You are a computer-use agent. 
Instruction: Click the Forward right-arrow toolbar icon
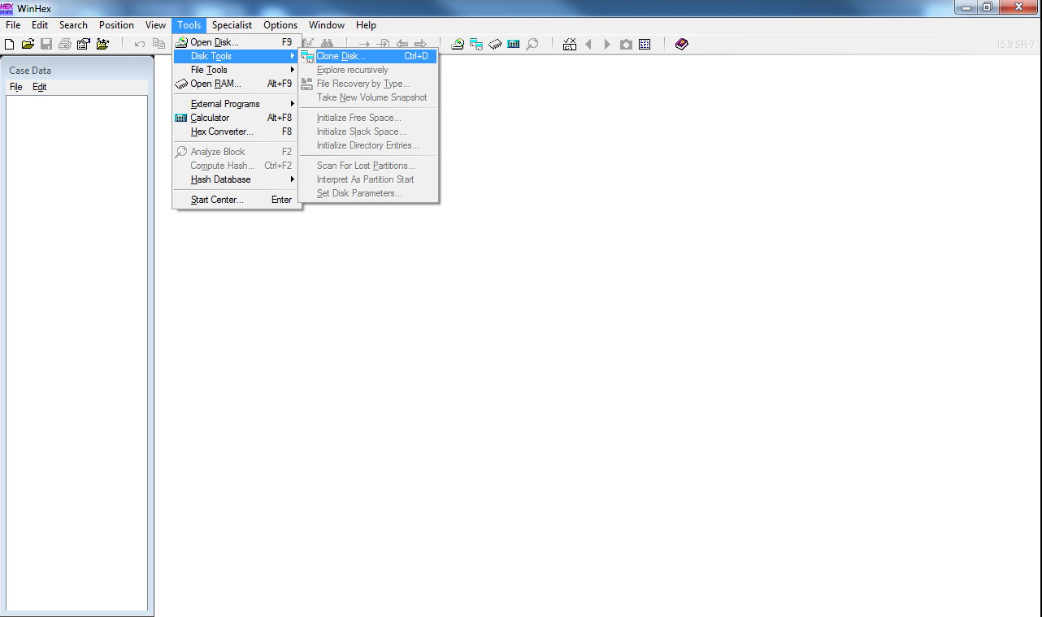420,44
